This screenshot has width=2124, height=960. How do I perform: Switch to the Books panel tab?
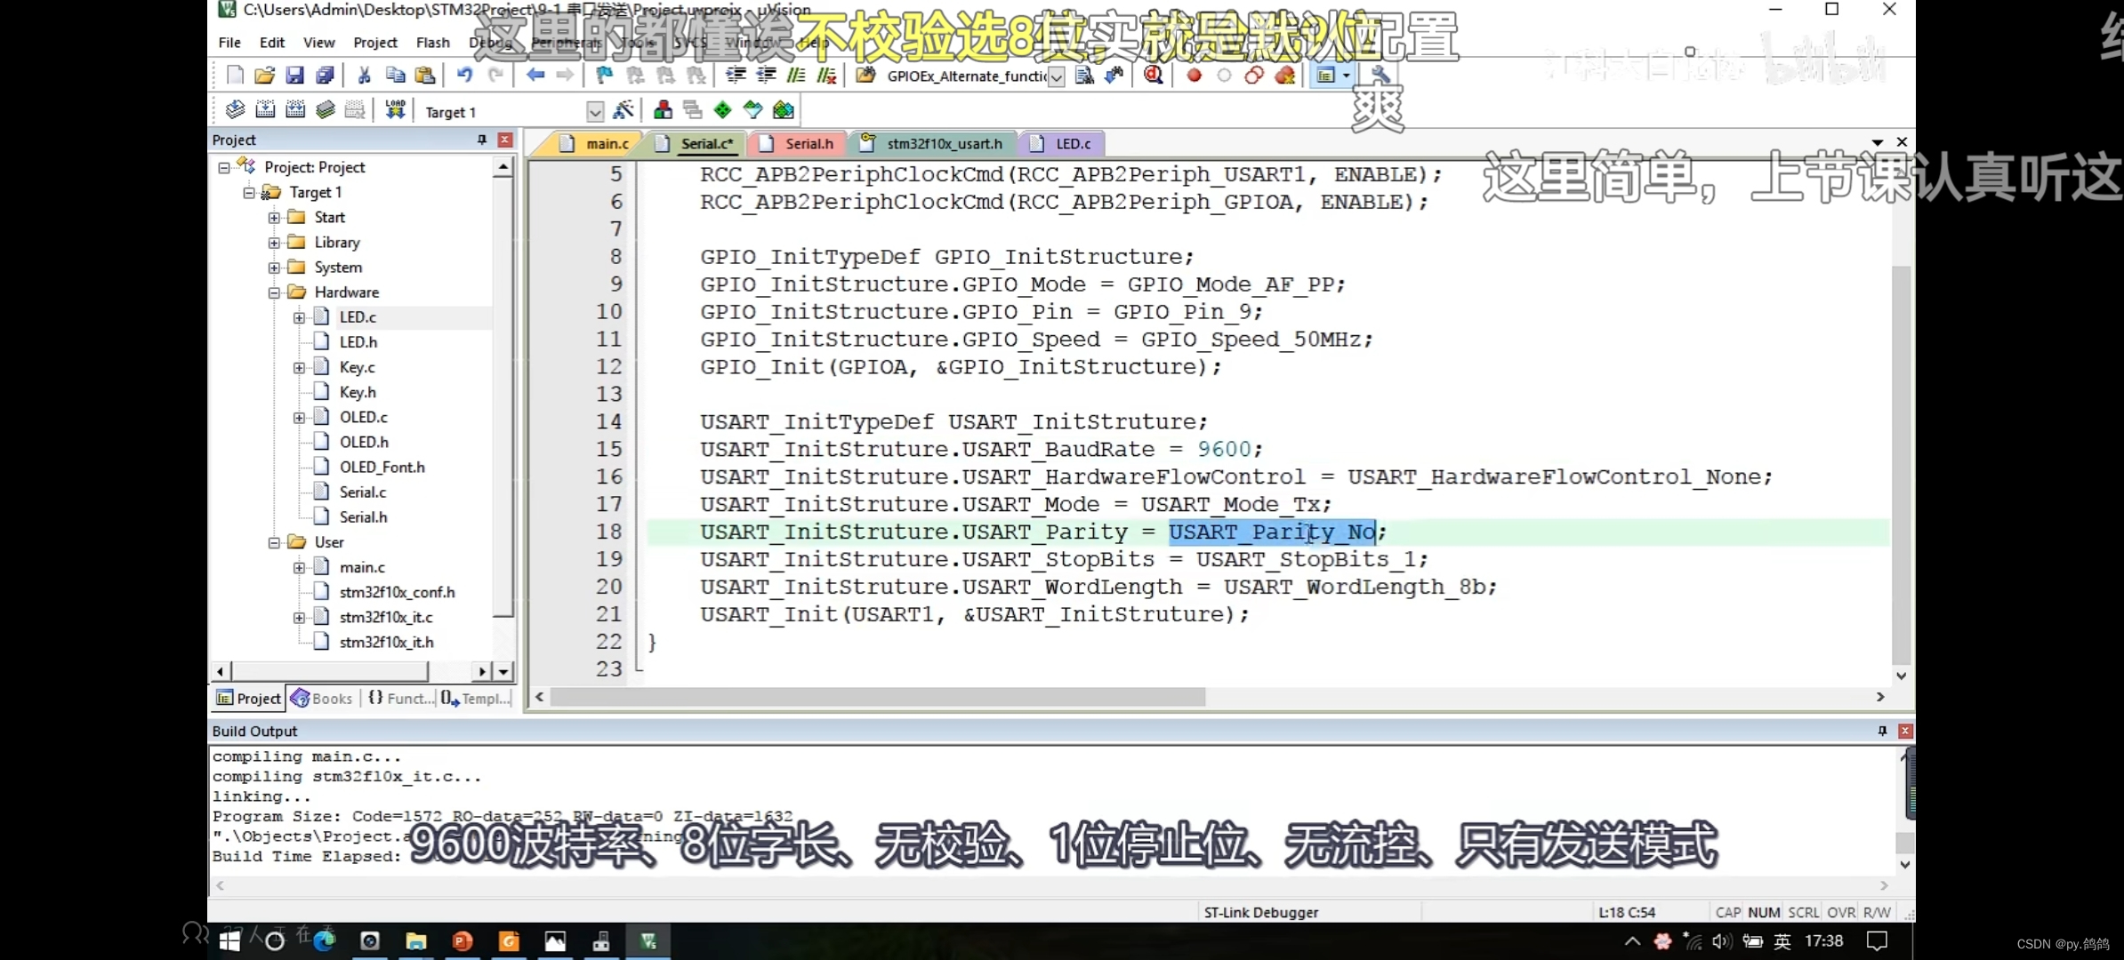(322, 699)
